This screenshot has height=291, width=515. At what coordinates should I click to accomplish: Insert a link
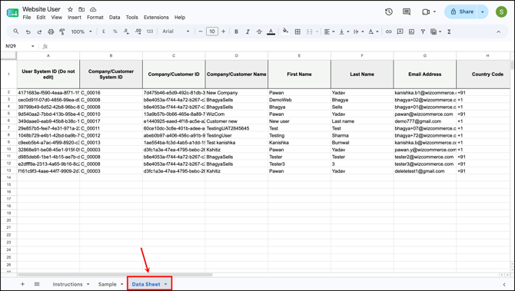[388, 31]
